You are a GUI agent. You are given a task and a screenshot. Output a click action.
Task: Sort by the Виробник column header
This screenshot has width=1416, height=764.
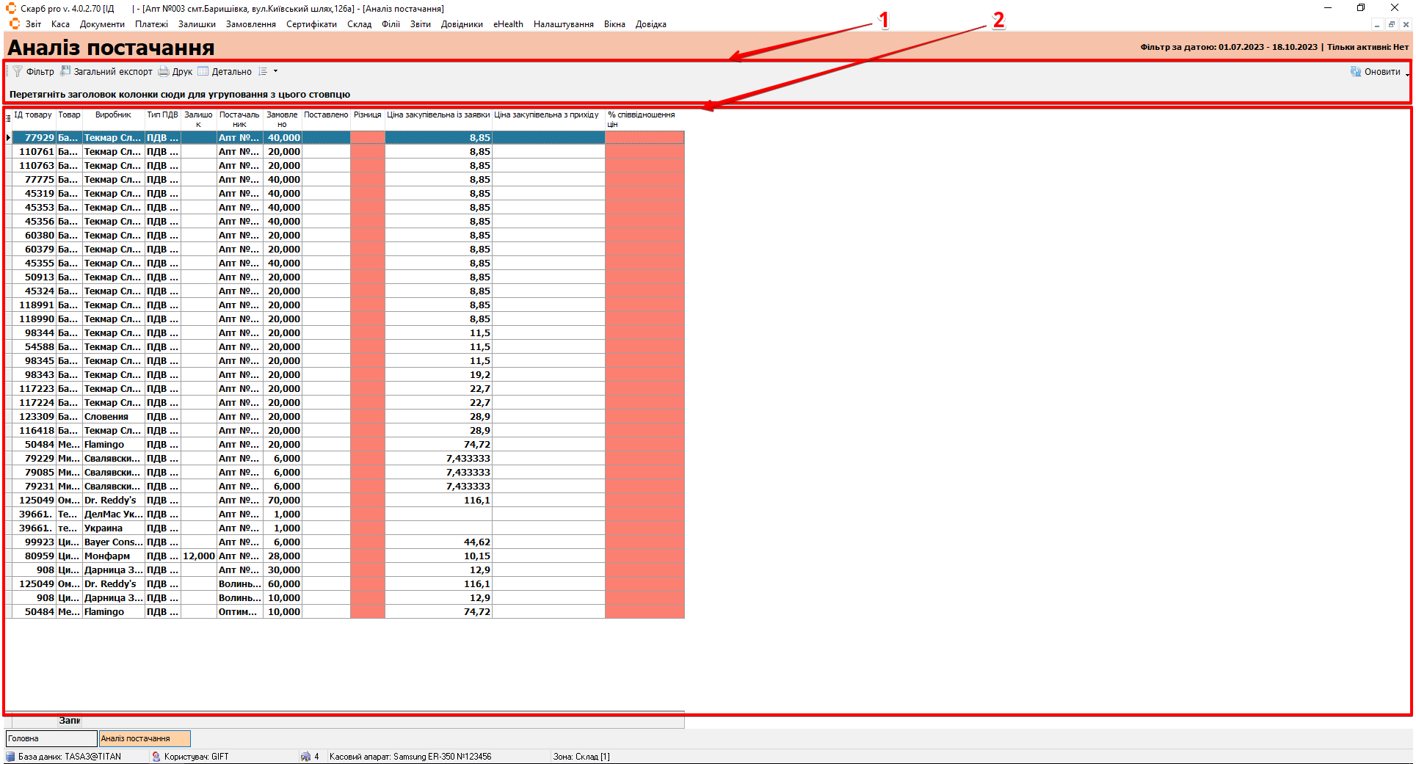[x=113, y=115]
